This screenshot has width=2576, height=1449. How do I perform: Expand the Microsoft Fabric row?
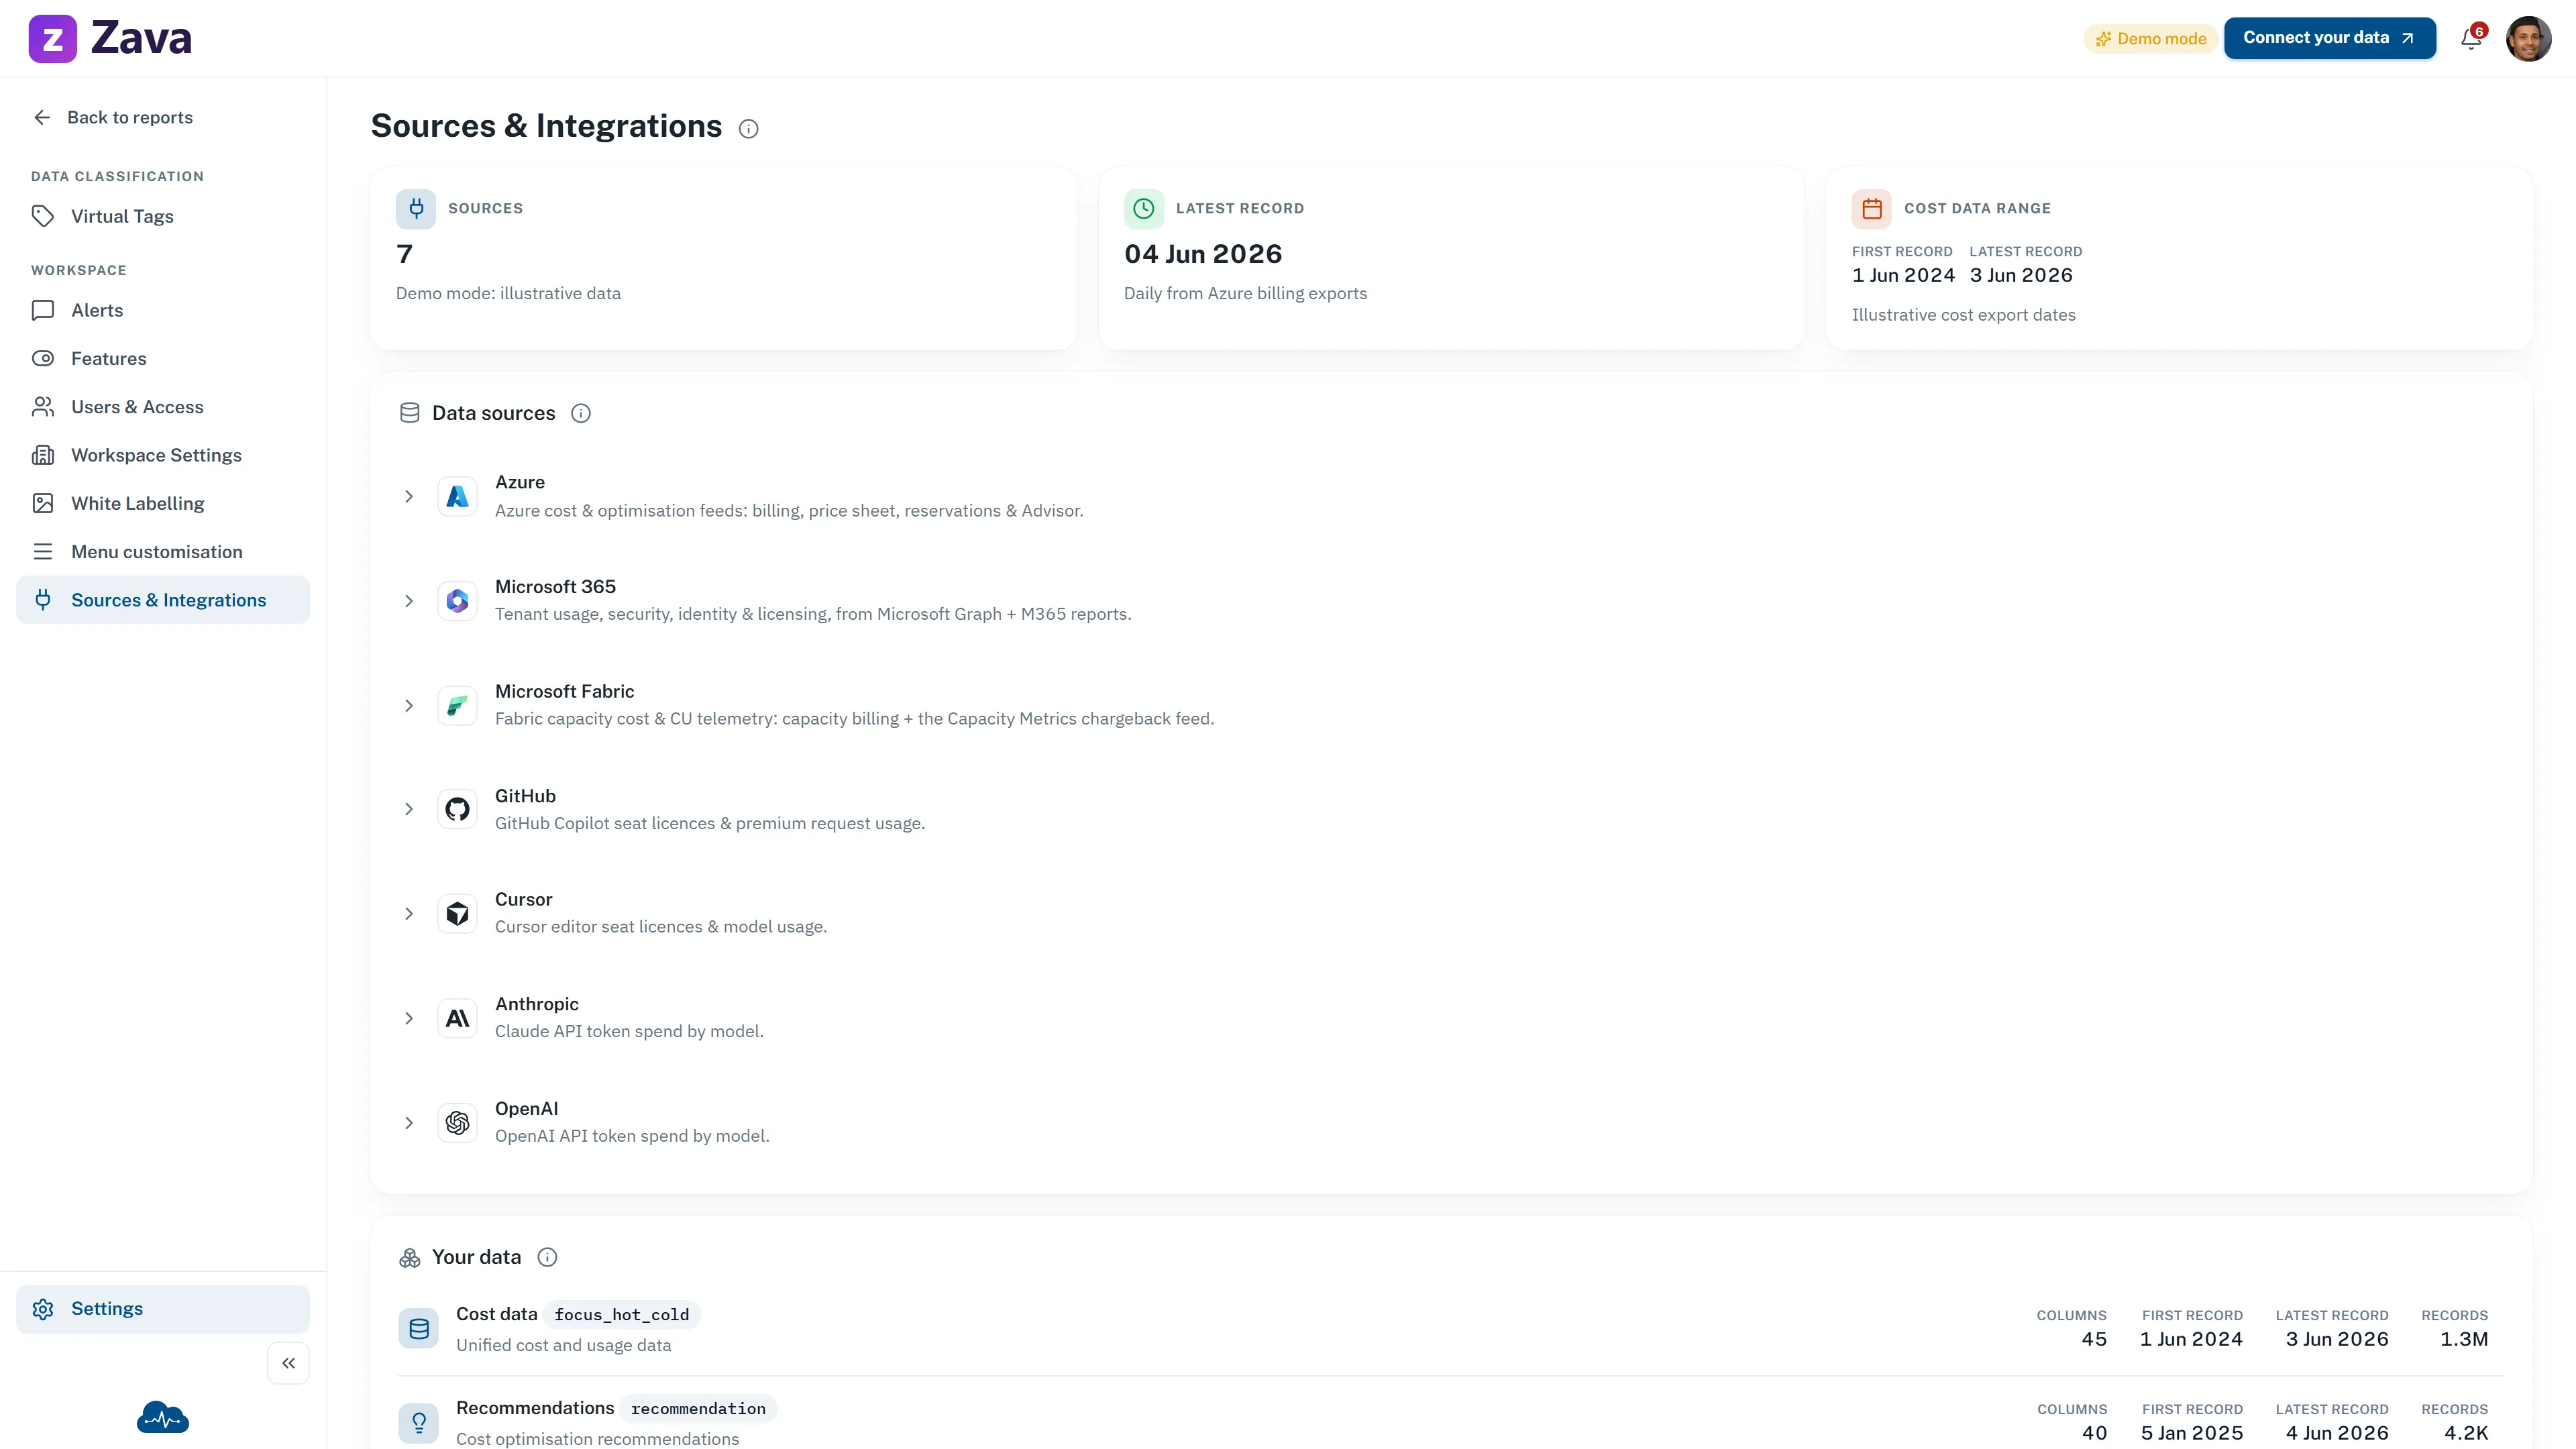(409, 705)
